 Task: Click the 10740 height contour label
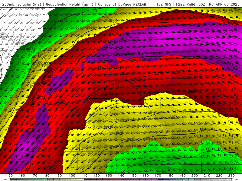point(179,112)
